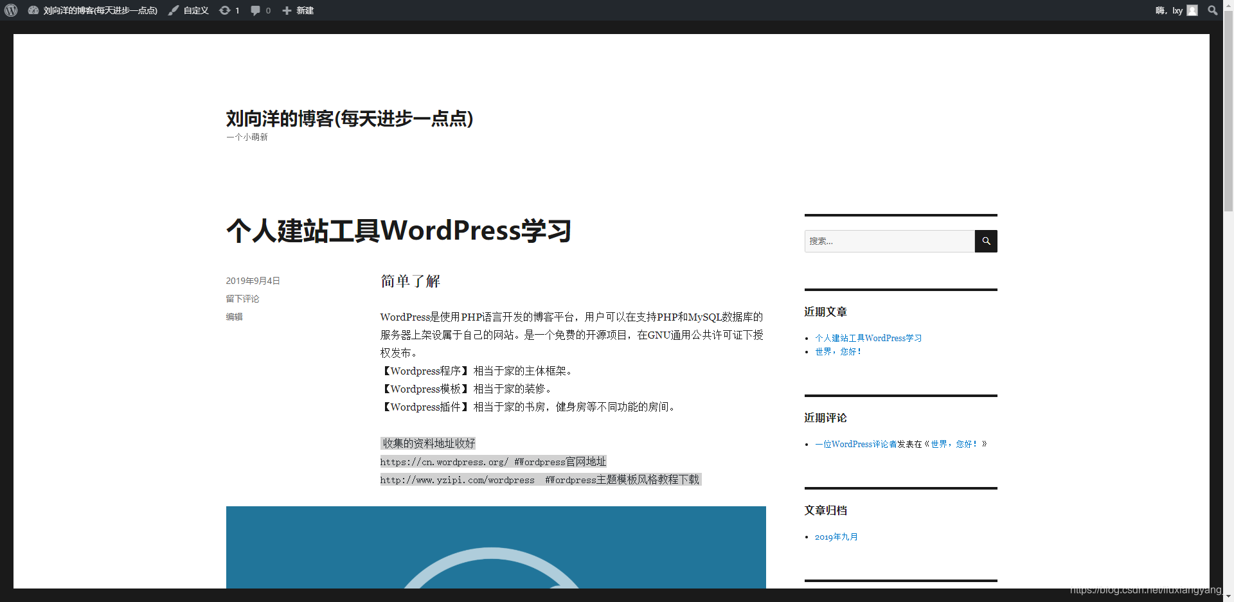Click the 自定义 customize item
Viewport: 1234px width, 602px height.
[188, 10]
